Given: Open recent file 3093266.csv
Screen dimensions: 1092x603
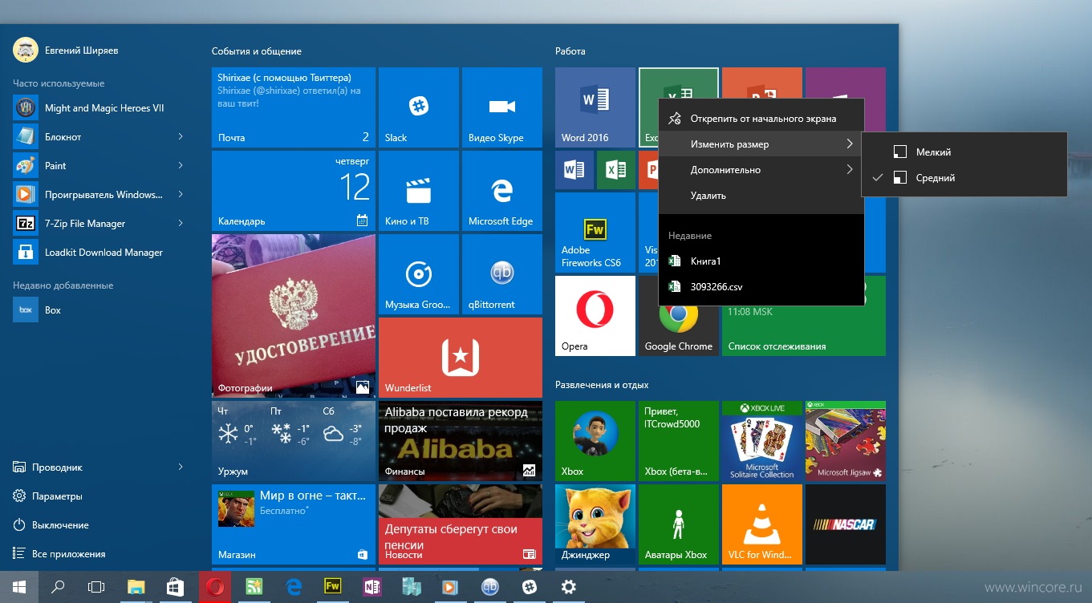Looking at the screenshot, I should click(761, 287).
